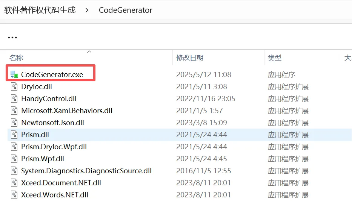Expand the breadcrumb chevron before CodeGenerator
The width and height of the screenshot is (352, 203).
pyautogui.click(x=87, y=10)
